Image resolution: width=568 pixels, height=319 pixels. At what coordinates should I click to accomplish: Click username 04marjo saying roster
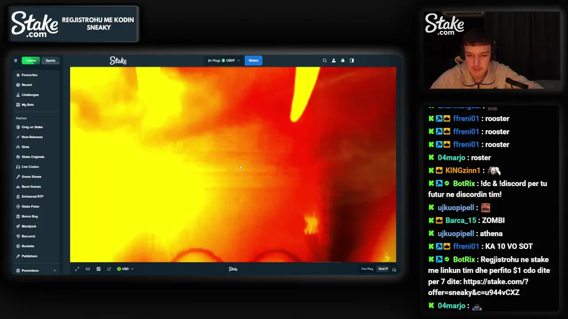click(451, 158)
